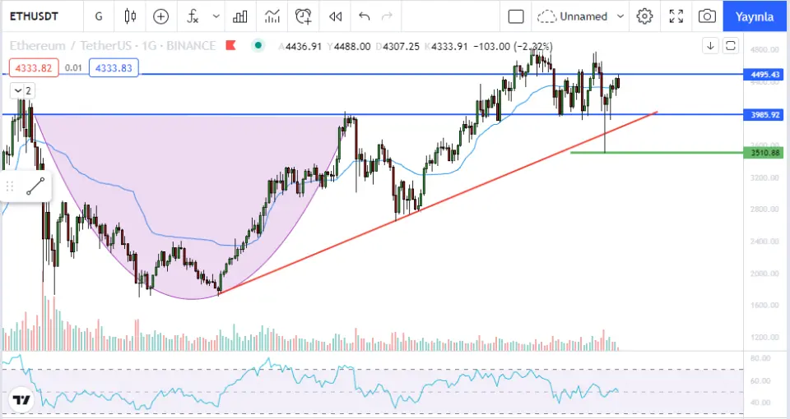Viewport: 790px width, 419px height.
Task: Open the fx indicators menu
Action: click(x=193, y=16)
